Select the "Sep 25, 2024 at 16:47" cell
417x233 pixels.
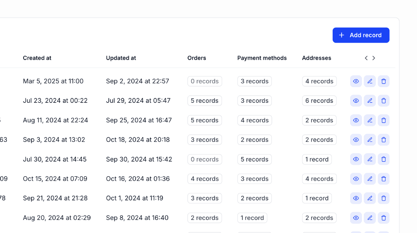coord(139,120)
